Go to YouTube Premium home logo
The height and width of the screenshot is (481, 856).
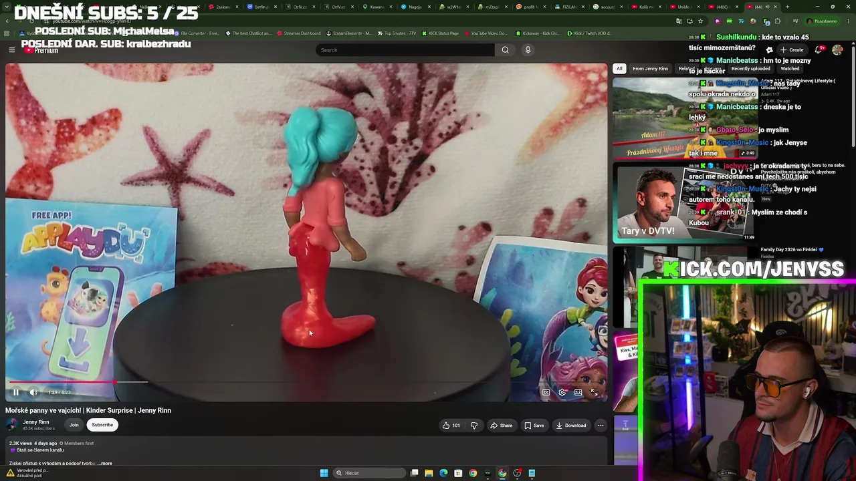(x=41, y=50)
